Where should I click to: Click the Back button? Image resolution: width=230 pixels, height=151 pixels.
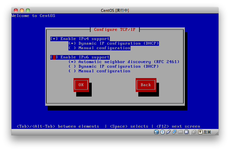[x=146, y=85]
